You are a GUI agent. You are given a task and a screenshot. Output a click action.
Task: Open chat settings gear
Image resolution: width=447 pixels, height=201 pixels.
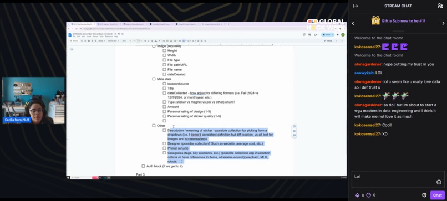click(424, 195)
